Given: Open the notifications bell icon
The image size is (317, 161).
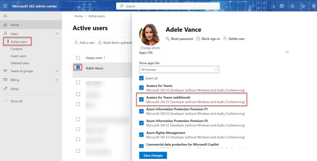Looking at the screenshot, I should pyautogui.click(x=303, y=6).
